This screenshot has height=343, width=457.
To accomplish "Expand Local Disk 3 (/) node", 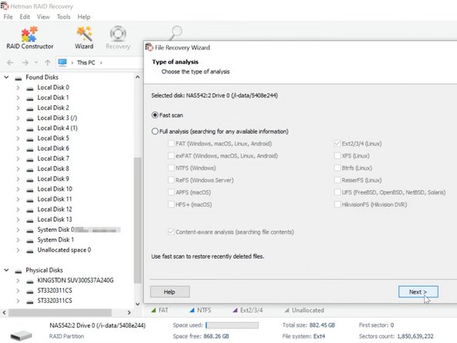I will [x=18, y=118].
